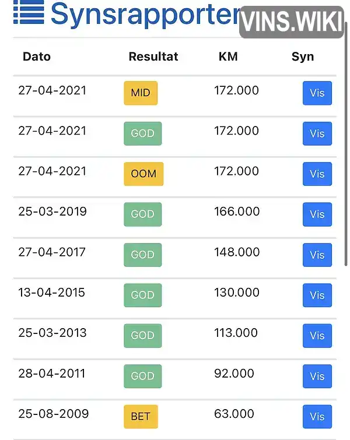Open Vis for the 27-04-2021 GOD report
Viewport: 350px width, 440px height.
click(x=317, y=133)
